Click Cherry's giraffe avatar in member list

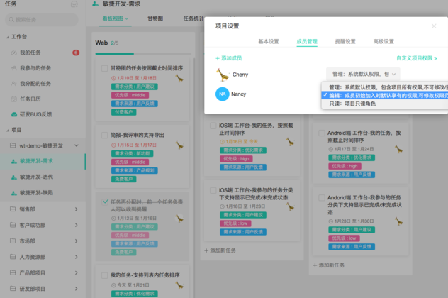223,74
